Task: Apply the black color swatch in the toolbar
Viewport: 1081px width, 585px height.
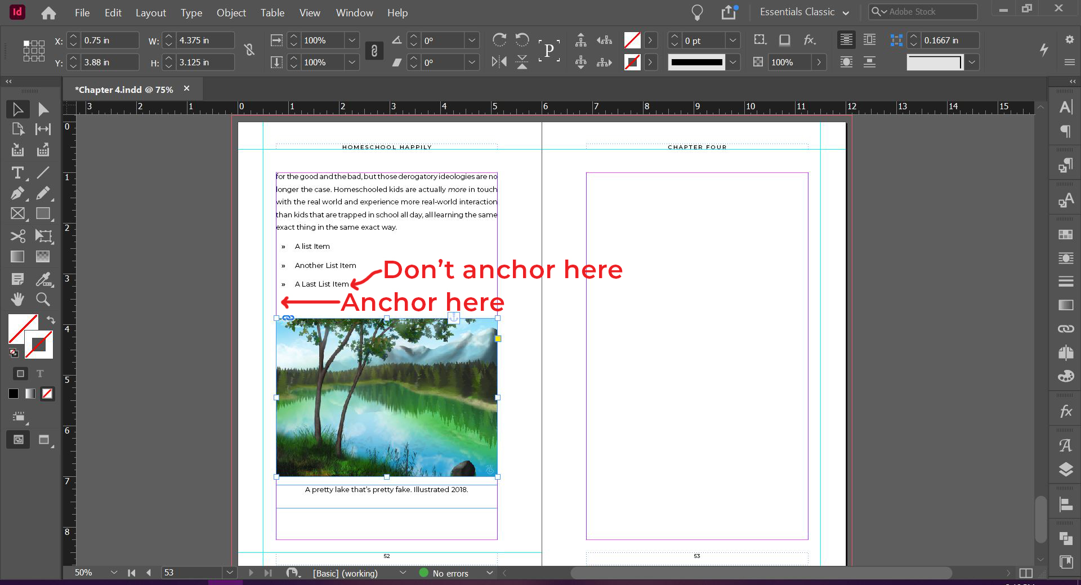Action: tap(13, 394)
